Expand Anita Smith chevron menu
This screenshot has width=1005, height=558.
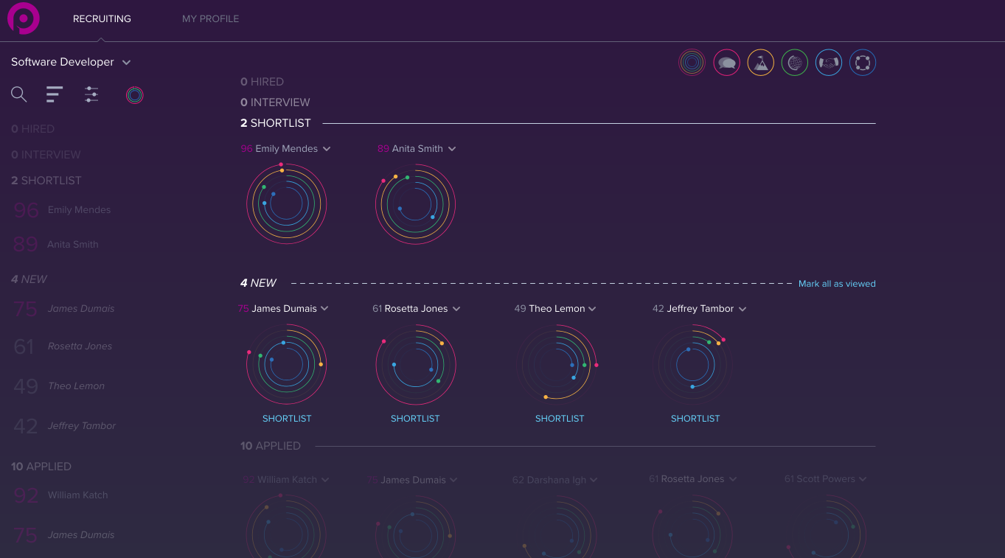[x=452, y=149]
